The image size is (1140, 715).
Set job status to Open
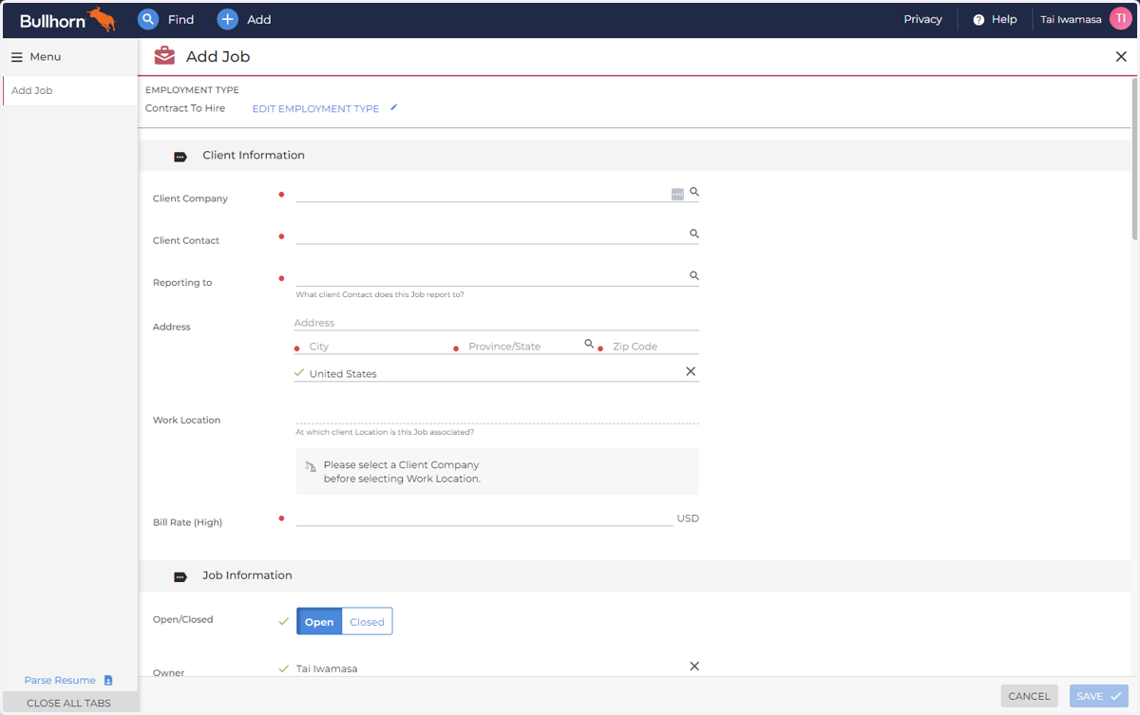click(319, 622)
